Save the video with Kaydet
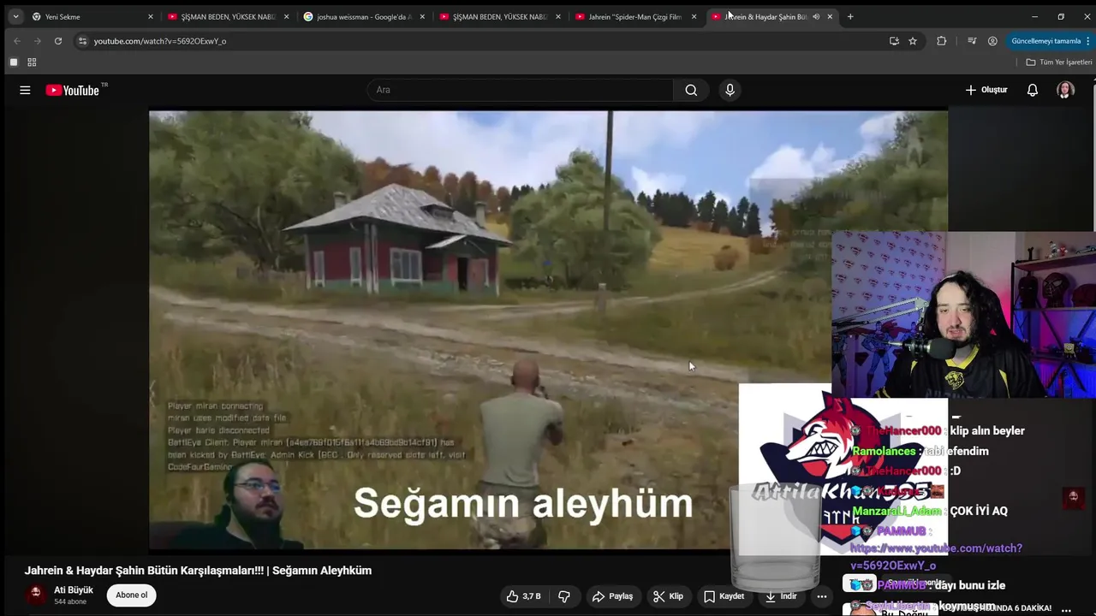The image size is (1096, 616). click(x=724, y=596)
